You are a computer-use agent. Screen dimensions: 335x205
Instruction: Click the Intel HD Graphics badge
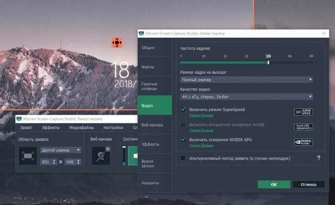click(304, 127)
